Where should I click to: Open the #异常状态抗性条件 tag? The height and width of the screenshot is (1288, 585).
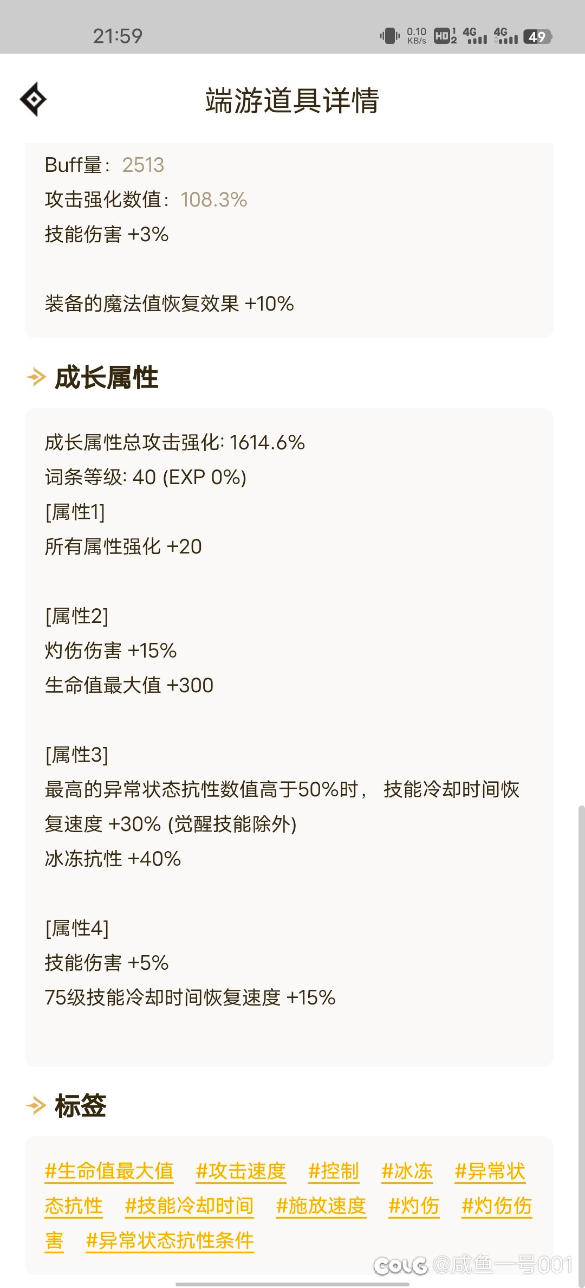pos(170,1240)
